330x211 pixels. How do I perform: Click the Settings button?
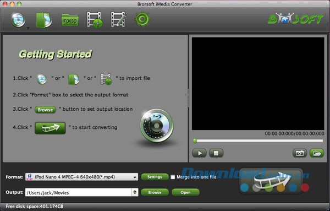(x=155, y=177)
